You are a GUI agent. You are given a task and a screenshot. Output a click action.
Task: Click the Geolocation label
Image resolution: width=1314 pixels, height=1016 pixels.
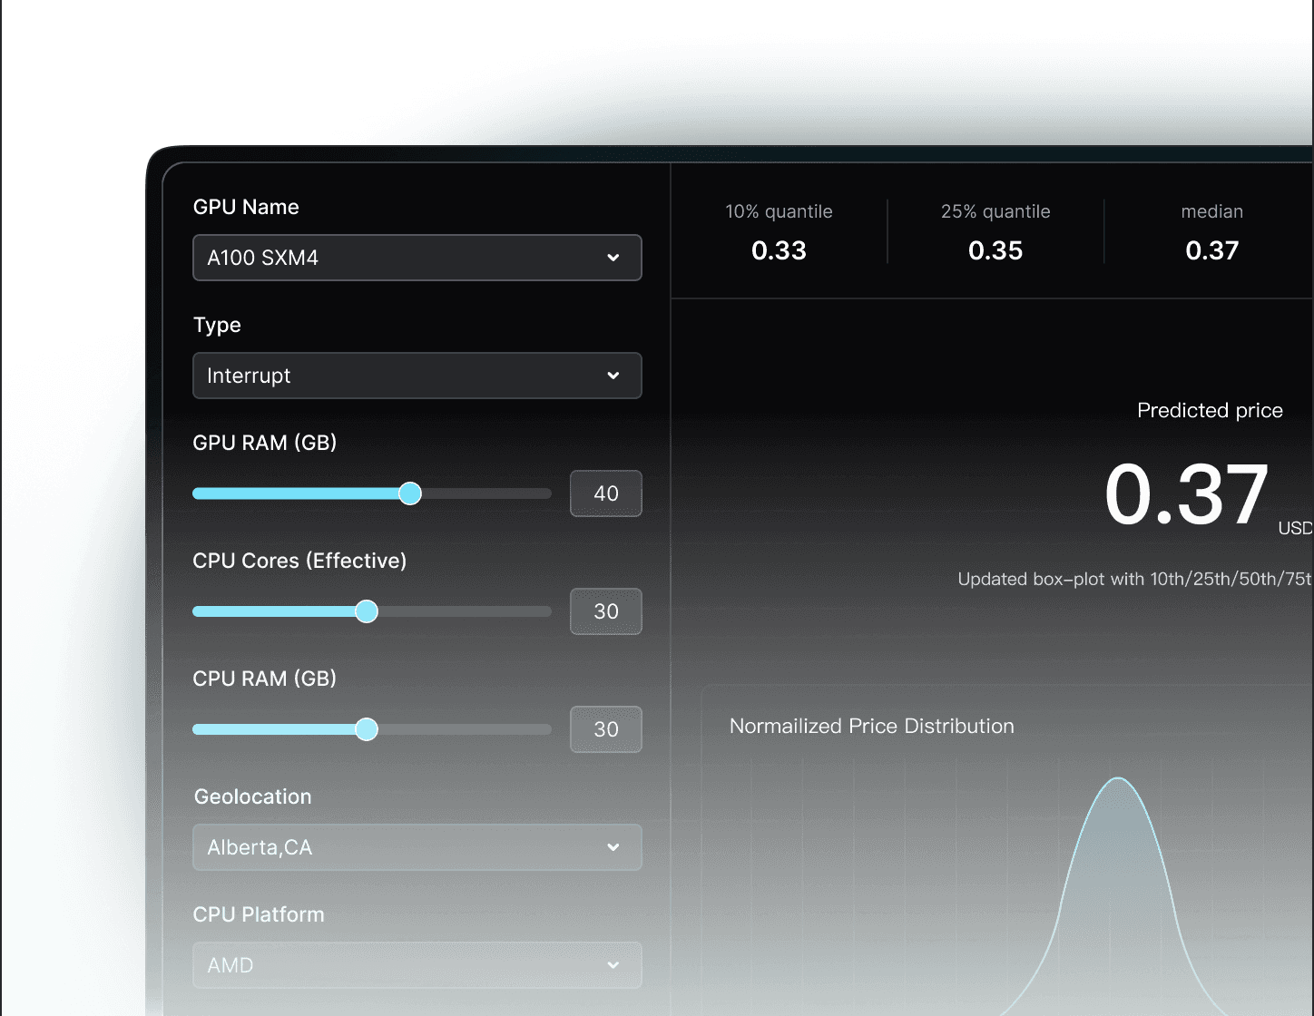click(253, 796)
